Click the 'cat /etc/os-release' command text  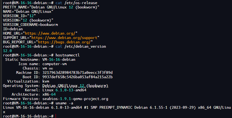[x=76, y=3]
